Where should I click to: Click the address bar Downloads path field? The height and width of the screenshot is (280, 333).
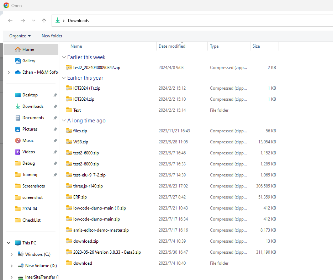click(178, 21)
